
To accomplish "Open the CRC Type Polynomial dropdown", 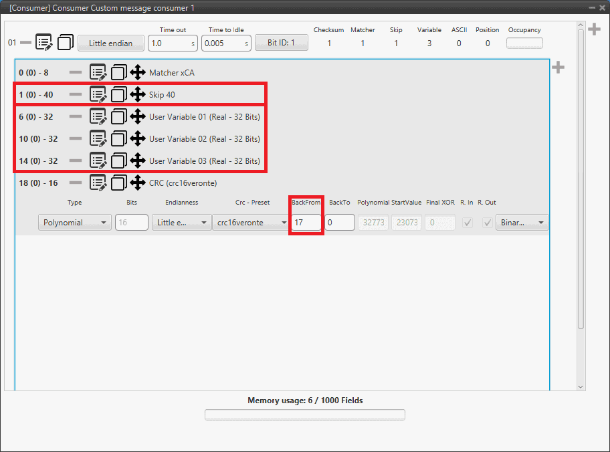I will click(x=75, y=223).
